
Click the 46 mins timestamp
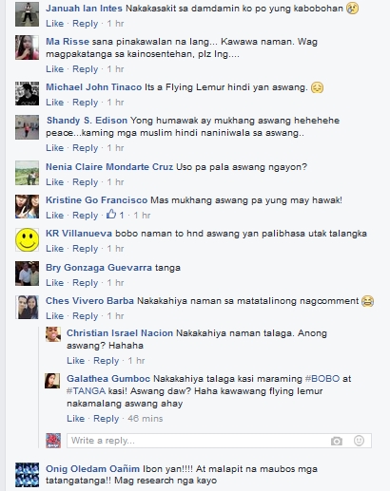[x=146, y=419]
